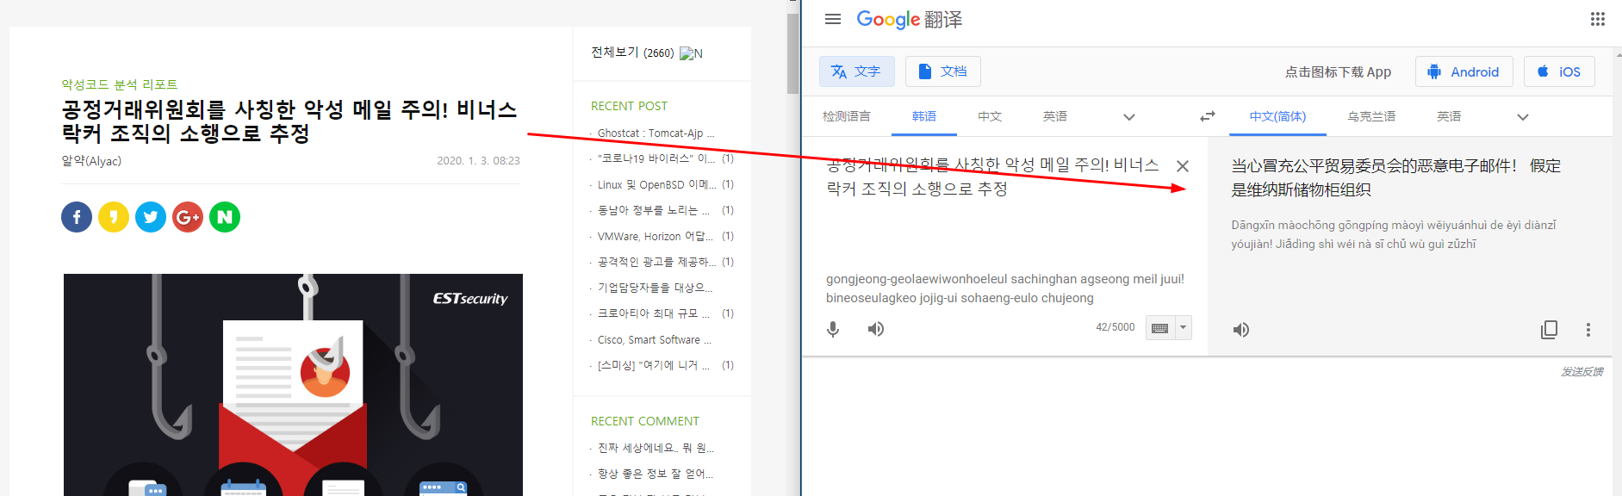Click the 发送反馈 feedback link

tap(1582, 371)
